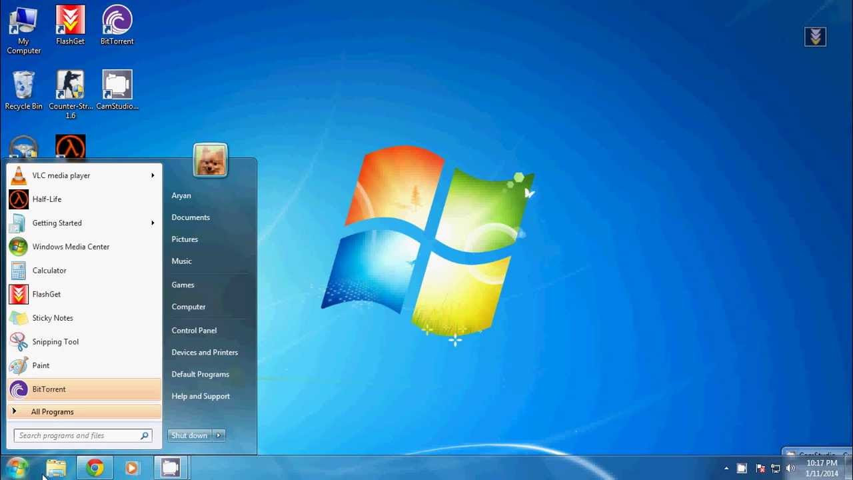This screenshot has width=853, height=480.
Task: Open the clock showing 10:17 PM
Action: [822, 468]
